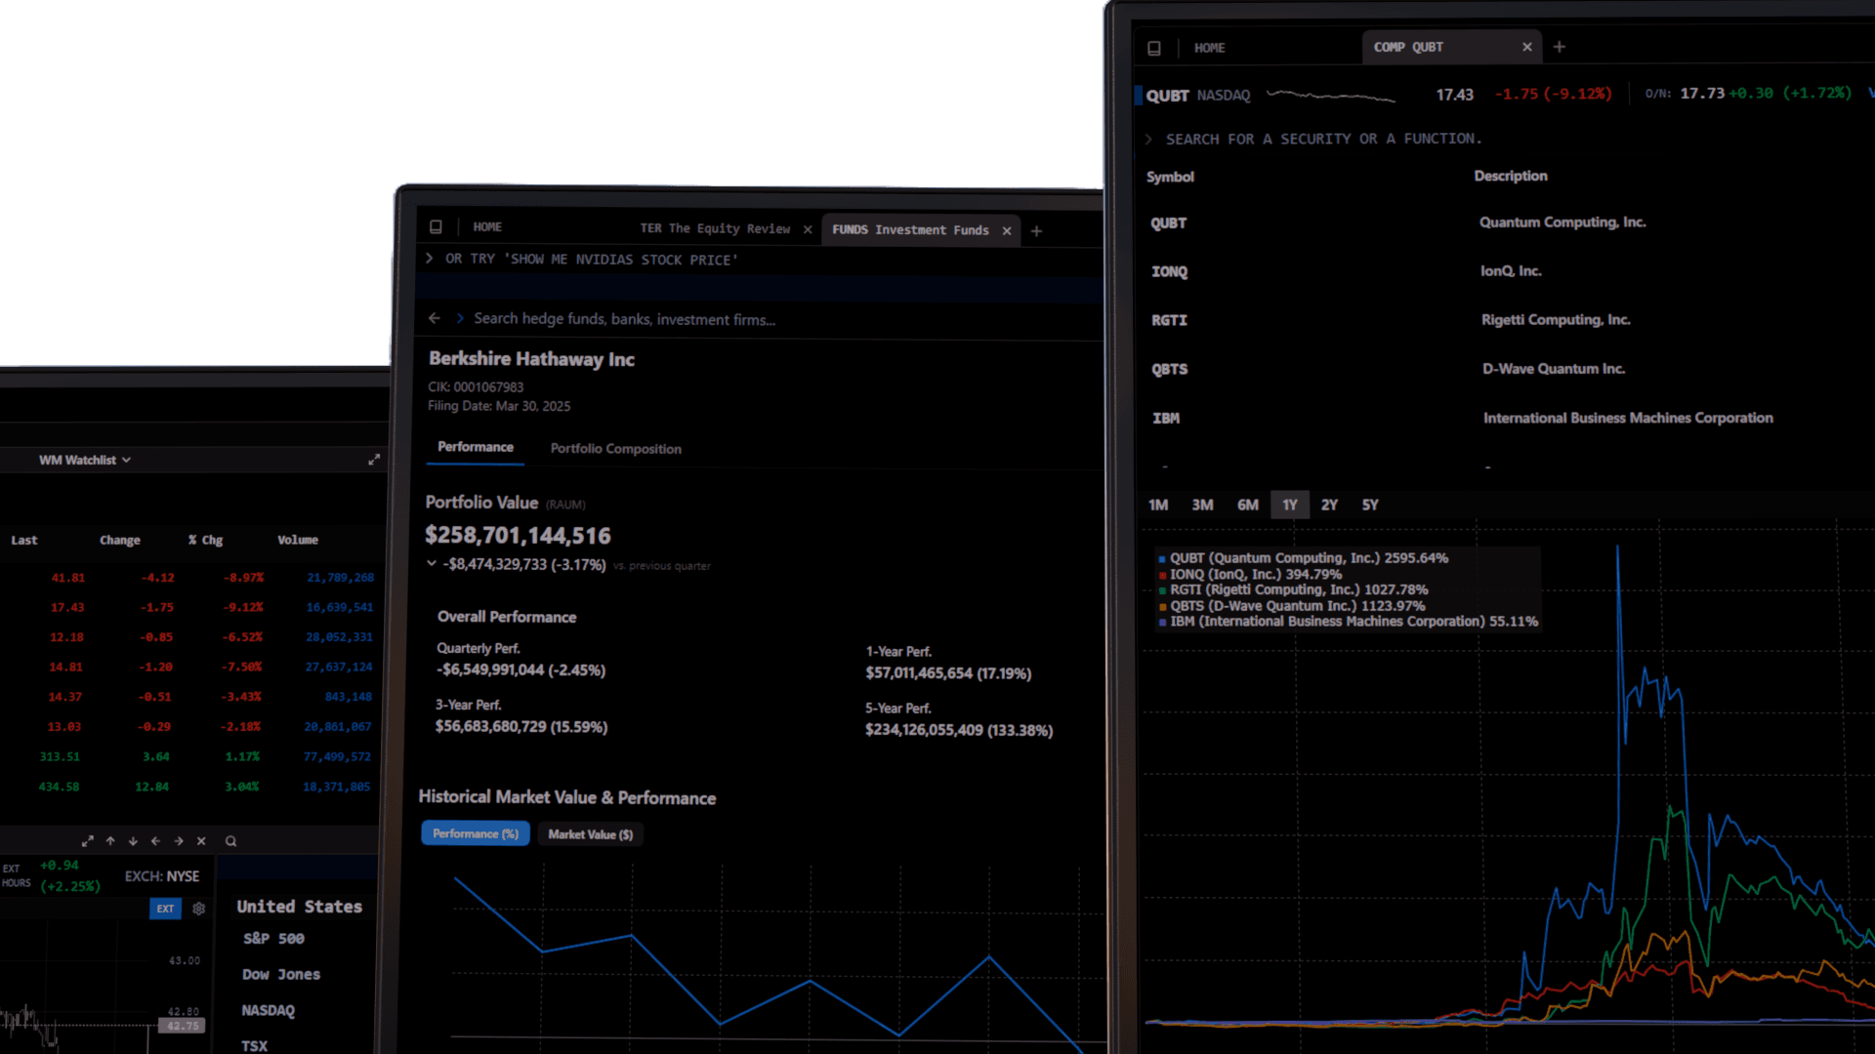
Task: Click the watchlist cell showing 41.81
Action: pos(68,578)
